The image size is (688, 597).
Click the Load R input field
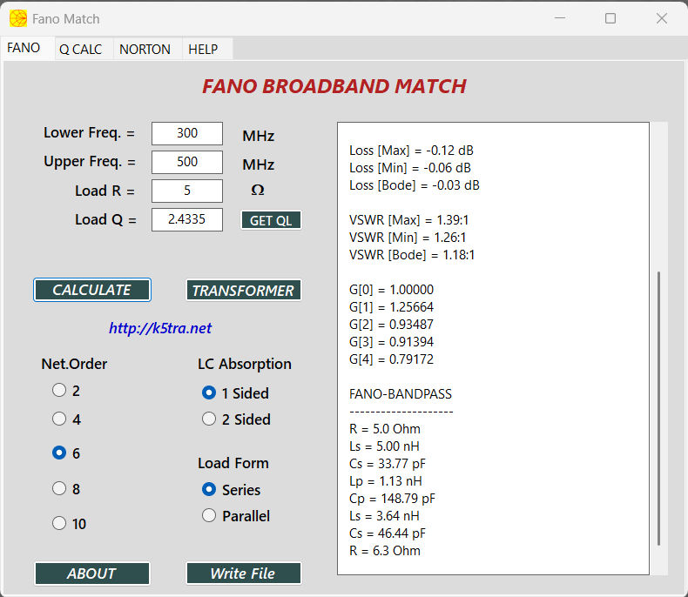(187, 191)
